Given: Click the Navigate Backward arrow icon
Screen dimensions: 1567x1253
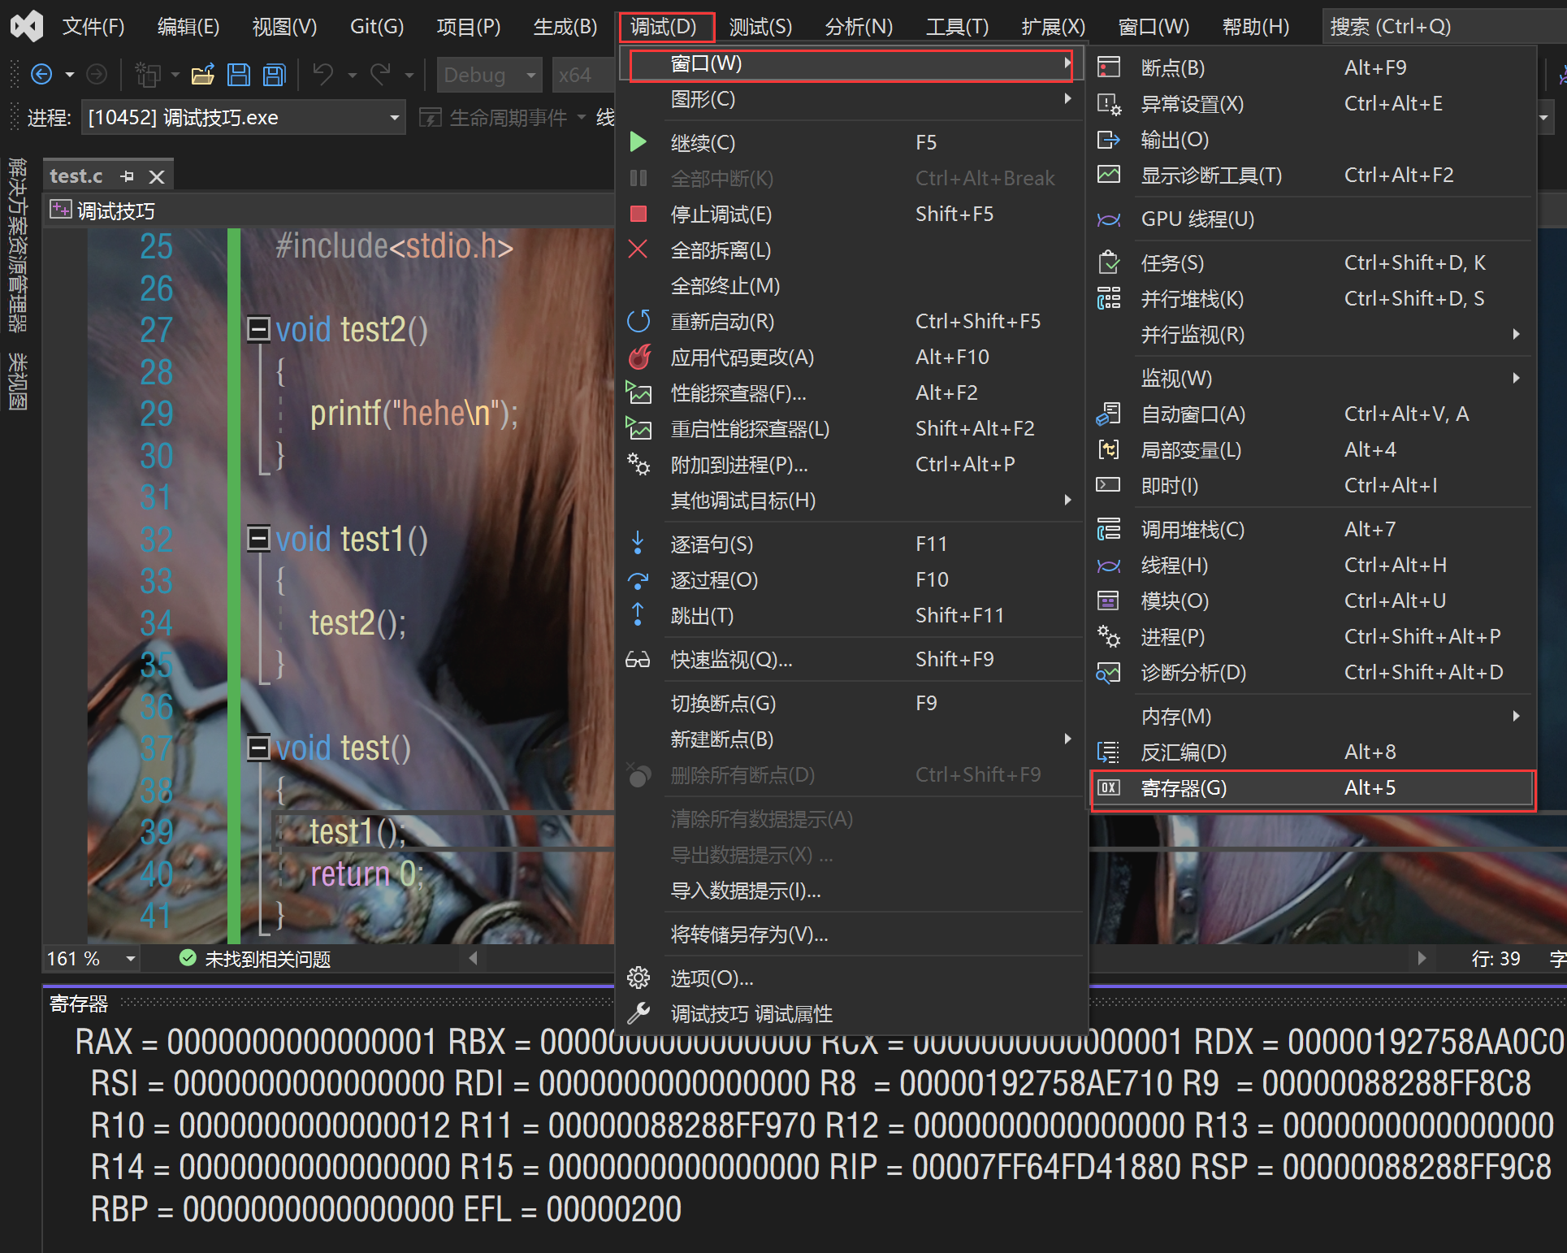Looking at the screenshot, I should coord(41,76).
